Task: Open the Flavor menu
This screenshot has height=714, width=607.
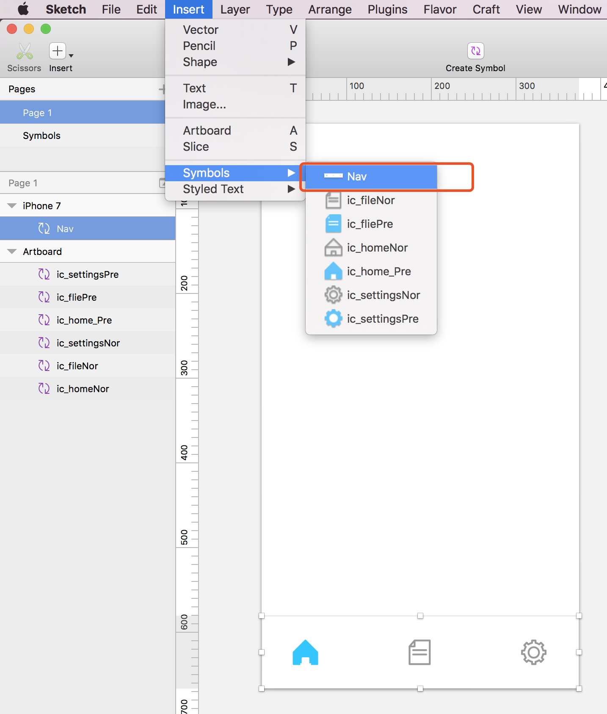Action: click(440, 9)
